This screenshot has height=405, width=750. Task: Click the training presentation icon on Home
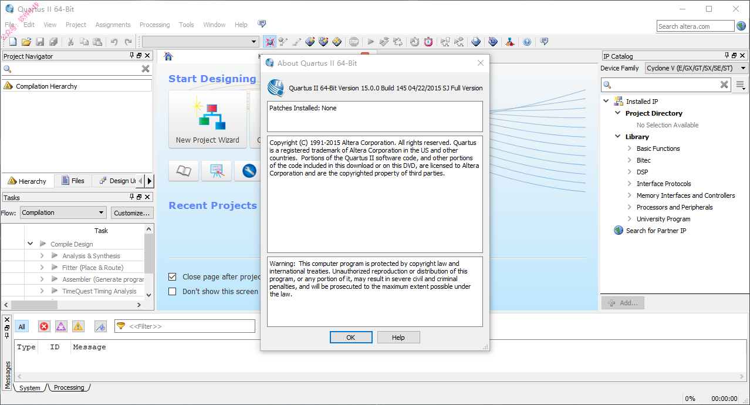pos(217,171)
